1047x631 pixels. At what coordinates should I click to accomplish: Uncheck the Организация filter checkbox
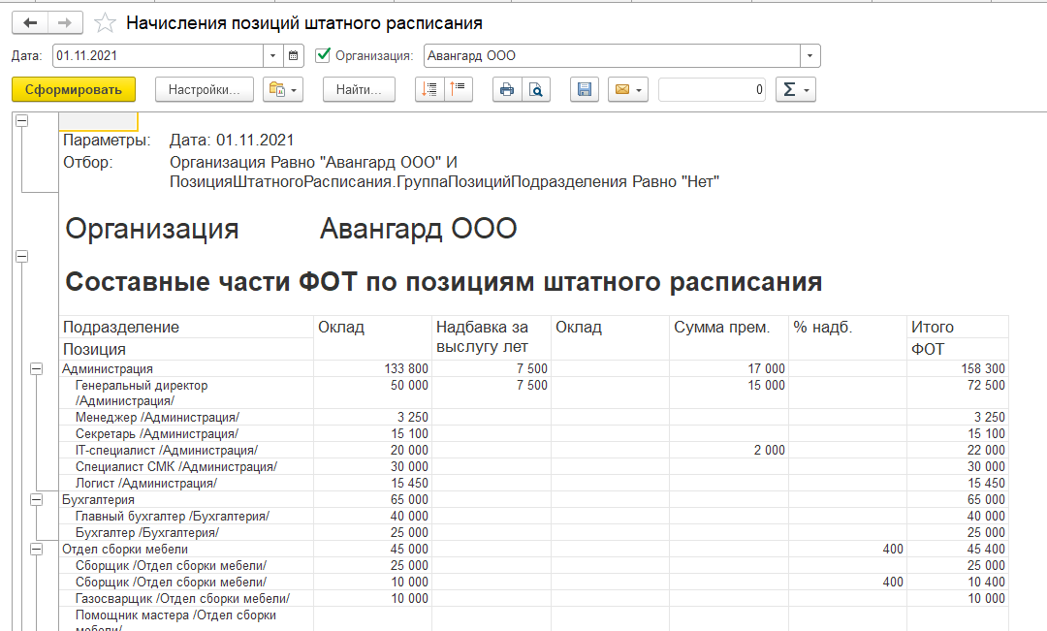(x=324, y=55)
